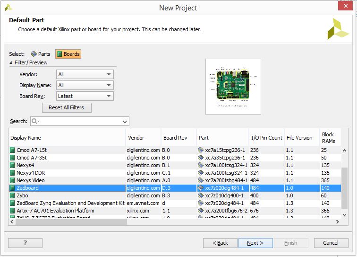This screenshot has height=257, width=357.
Task: Sort by I/O Pin Count column
Action: pos(267,138)
